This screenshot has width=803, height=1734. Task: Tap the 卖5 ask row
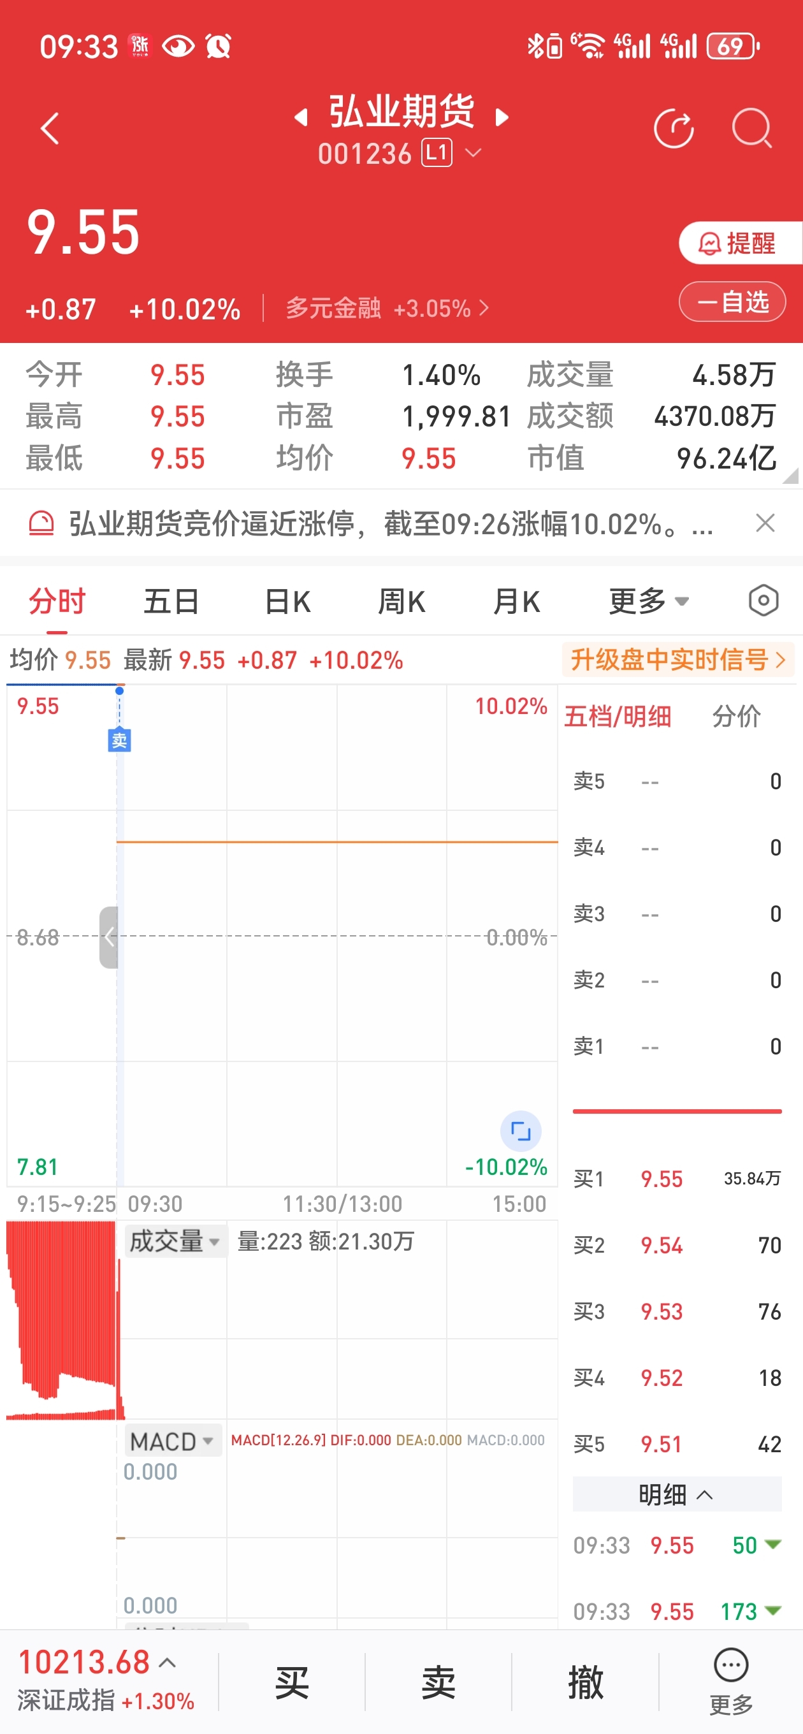(677, 781)
